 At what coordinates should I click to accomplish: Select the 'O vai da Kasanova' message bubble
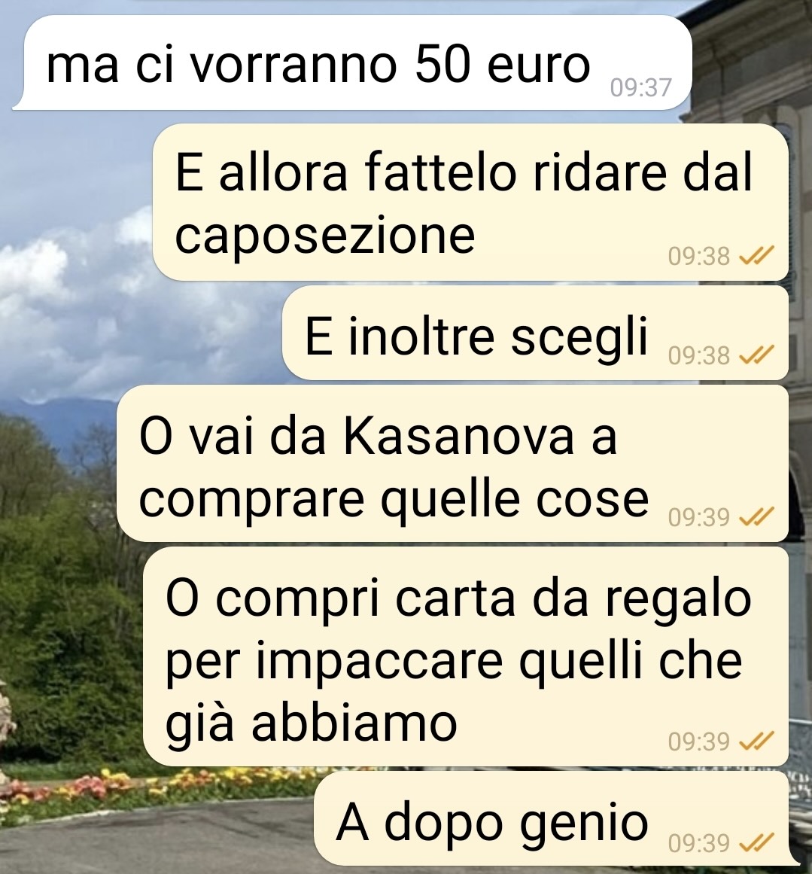[x=452, y=463]
